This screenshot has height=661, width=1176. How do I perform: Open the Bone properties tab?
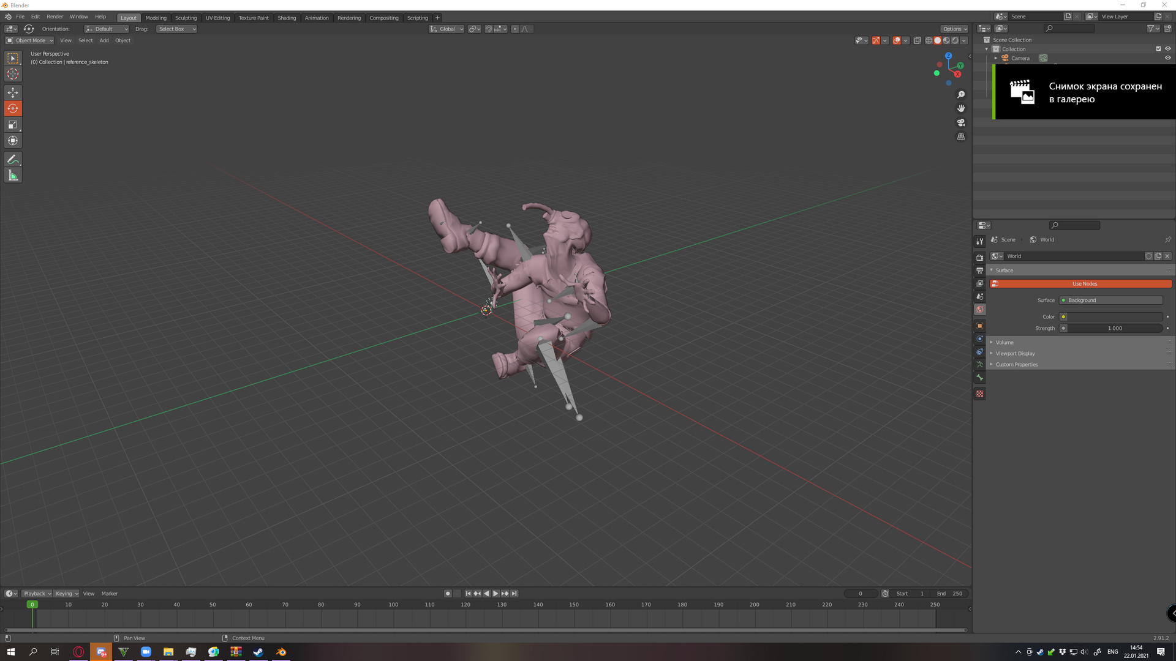980,377
